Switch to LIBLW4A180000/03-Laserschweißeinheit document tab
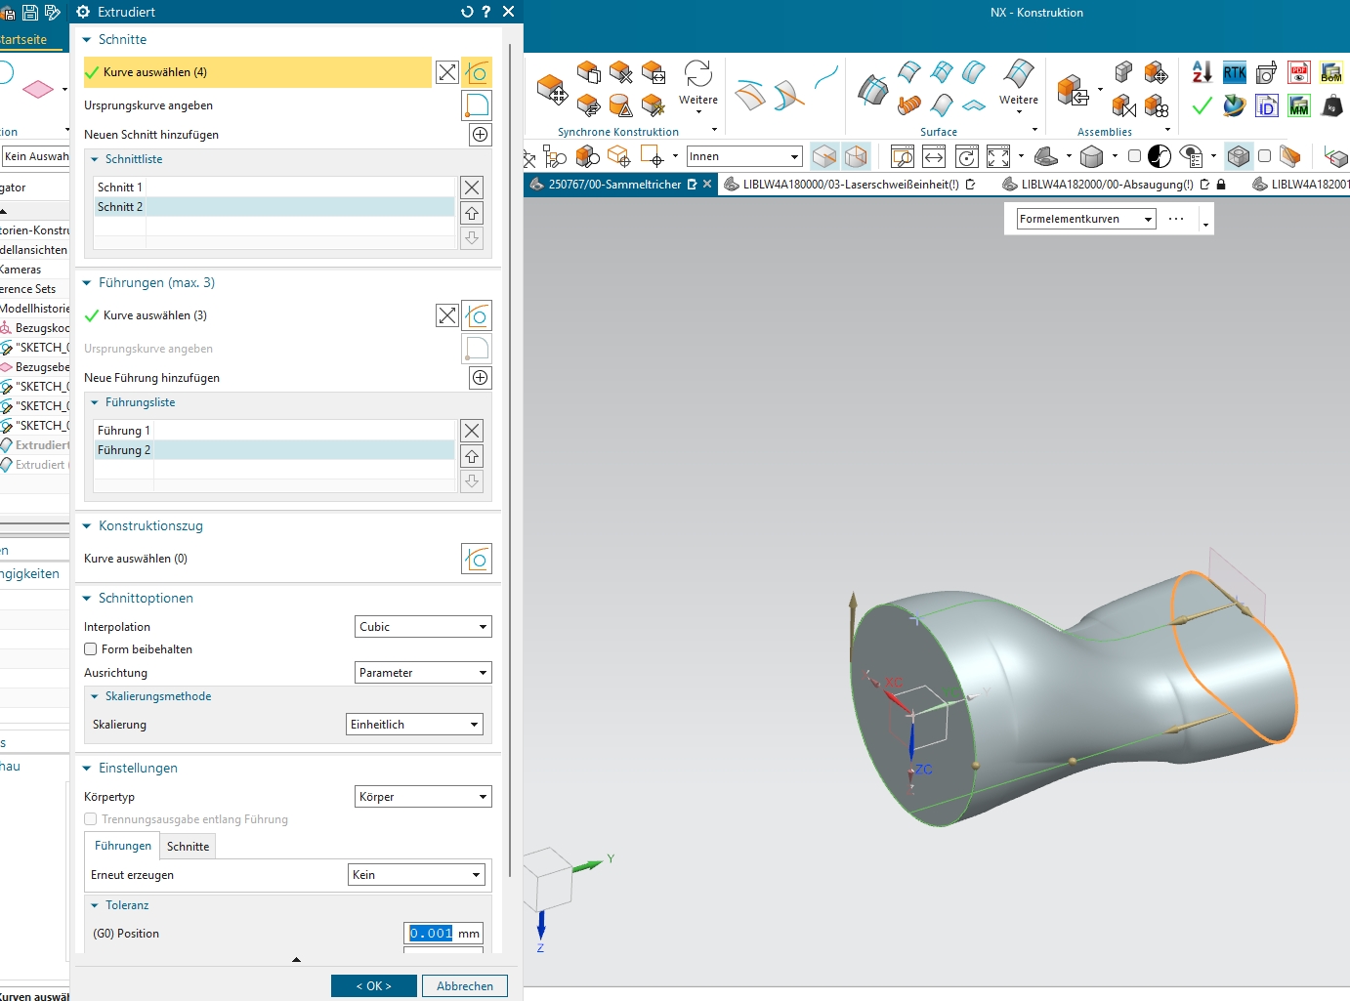 [850, 185]
